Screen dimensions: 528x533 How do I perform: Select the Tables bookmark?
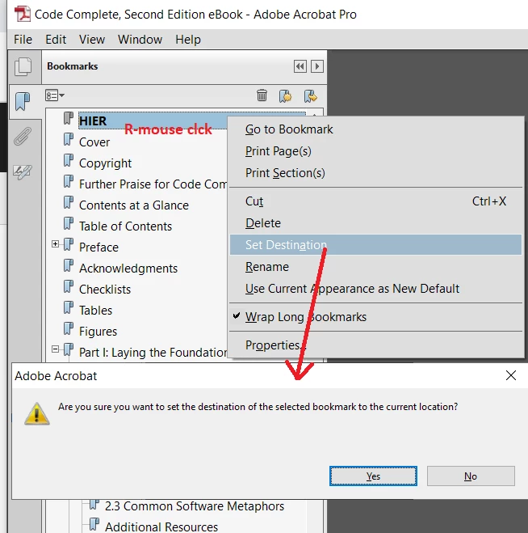96,311
